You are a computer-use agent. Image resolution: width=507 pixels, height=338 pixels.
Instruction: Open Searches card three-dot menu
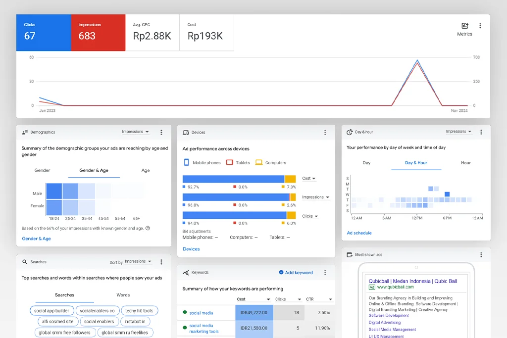(161, 262)
